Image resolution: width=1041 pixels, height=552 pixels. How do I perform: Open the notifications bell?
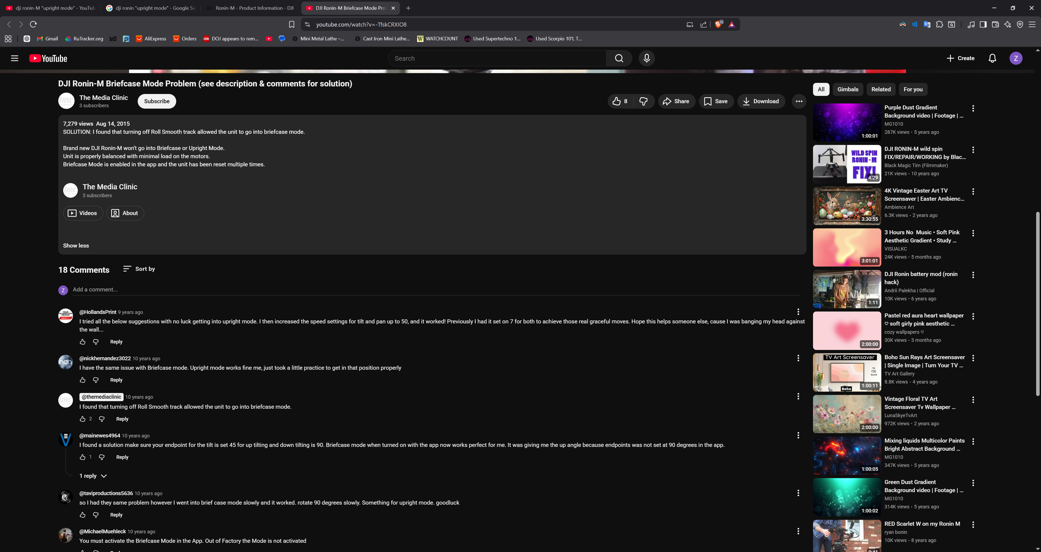[x=992, y=58]
